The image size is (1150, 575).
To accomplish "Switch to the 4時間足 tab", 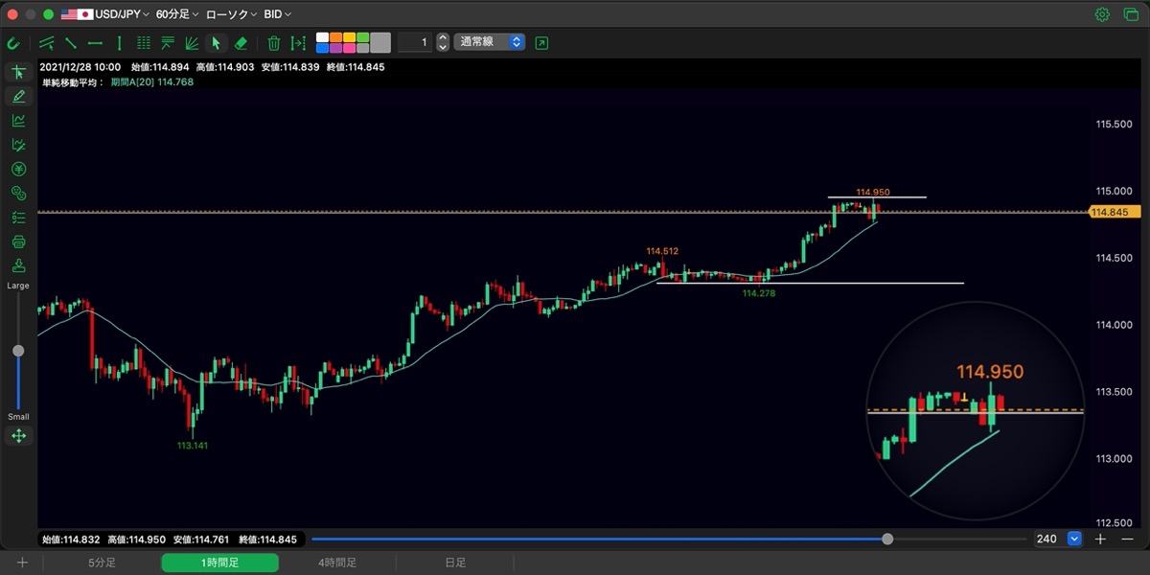I will tap(337, 563).
